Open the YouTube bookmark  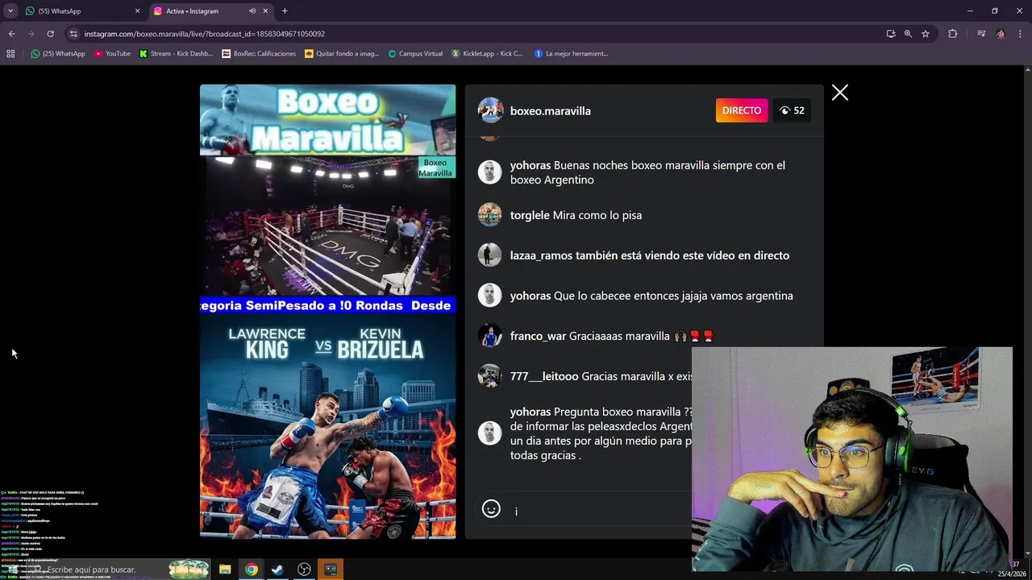click(x=112, y=54)
